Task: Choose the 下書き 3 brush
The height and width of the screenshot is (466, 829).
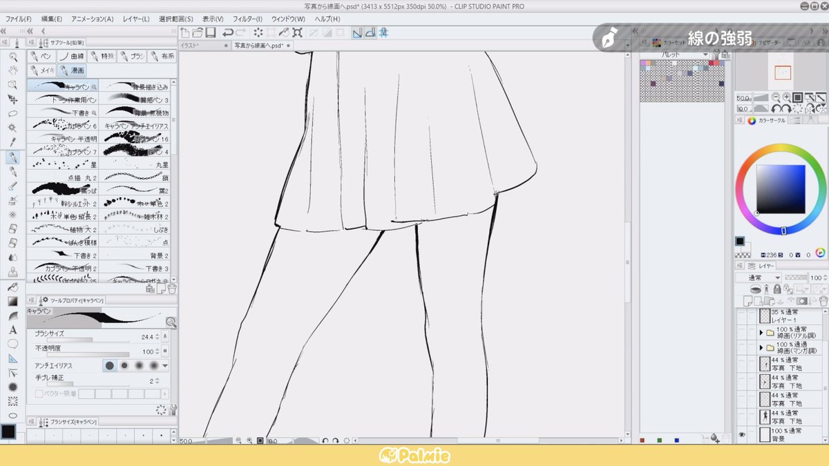Action: pos(134,268)
